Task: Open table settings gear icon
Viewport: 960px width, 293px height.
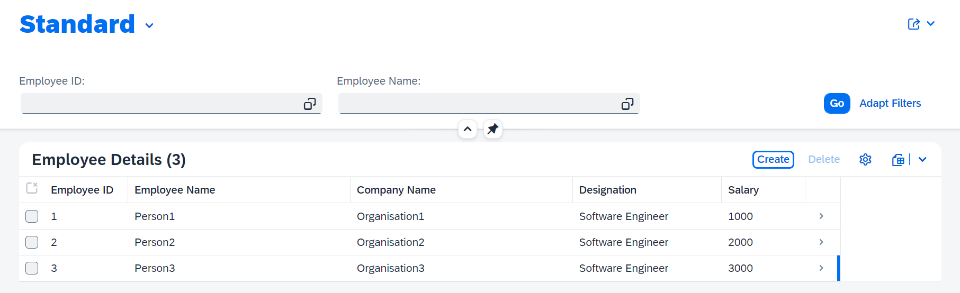Action: coord(865,160)
